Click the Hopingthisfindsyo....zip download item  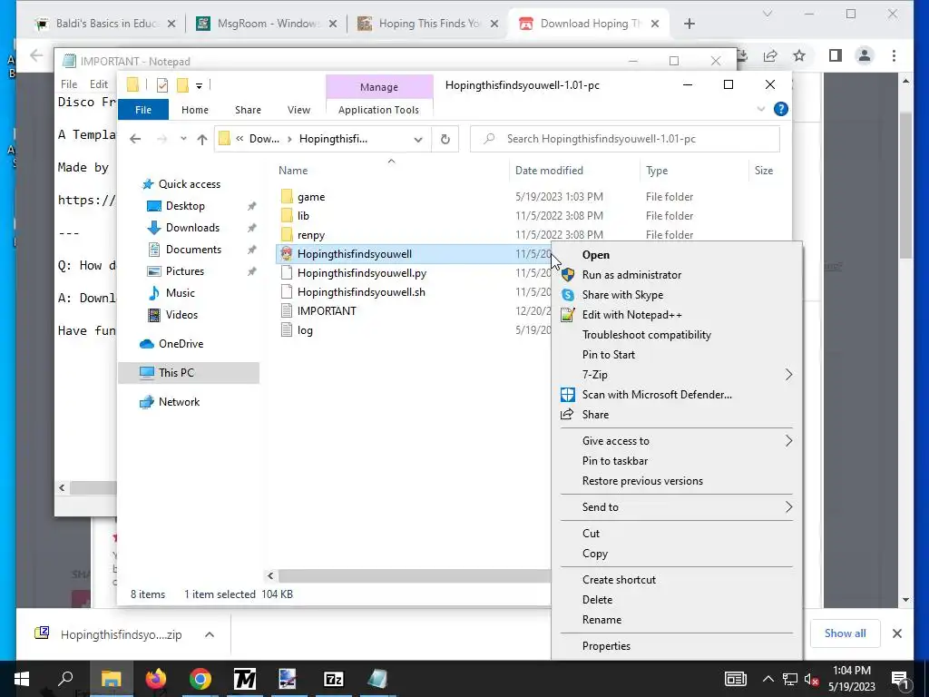[122, 634]
